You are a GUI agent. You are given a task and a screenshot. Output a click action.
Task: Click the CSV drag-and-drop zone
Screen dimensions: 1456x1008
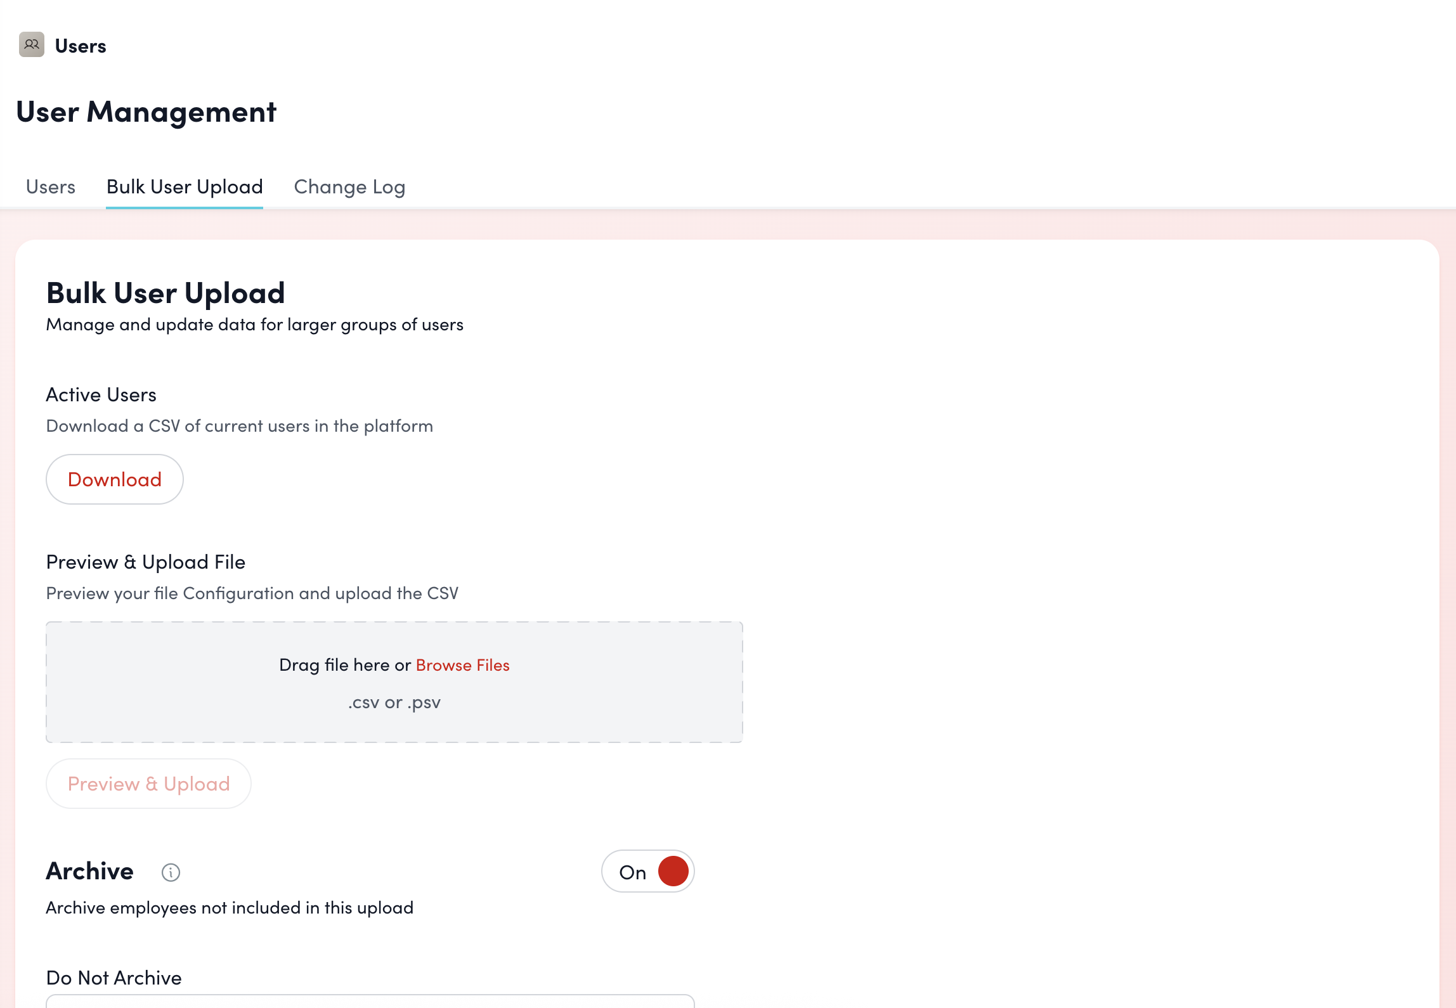394,682
